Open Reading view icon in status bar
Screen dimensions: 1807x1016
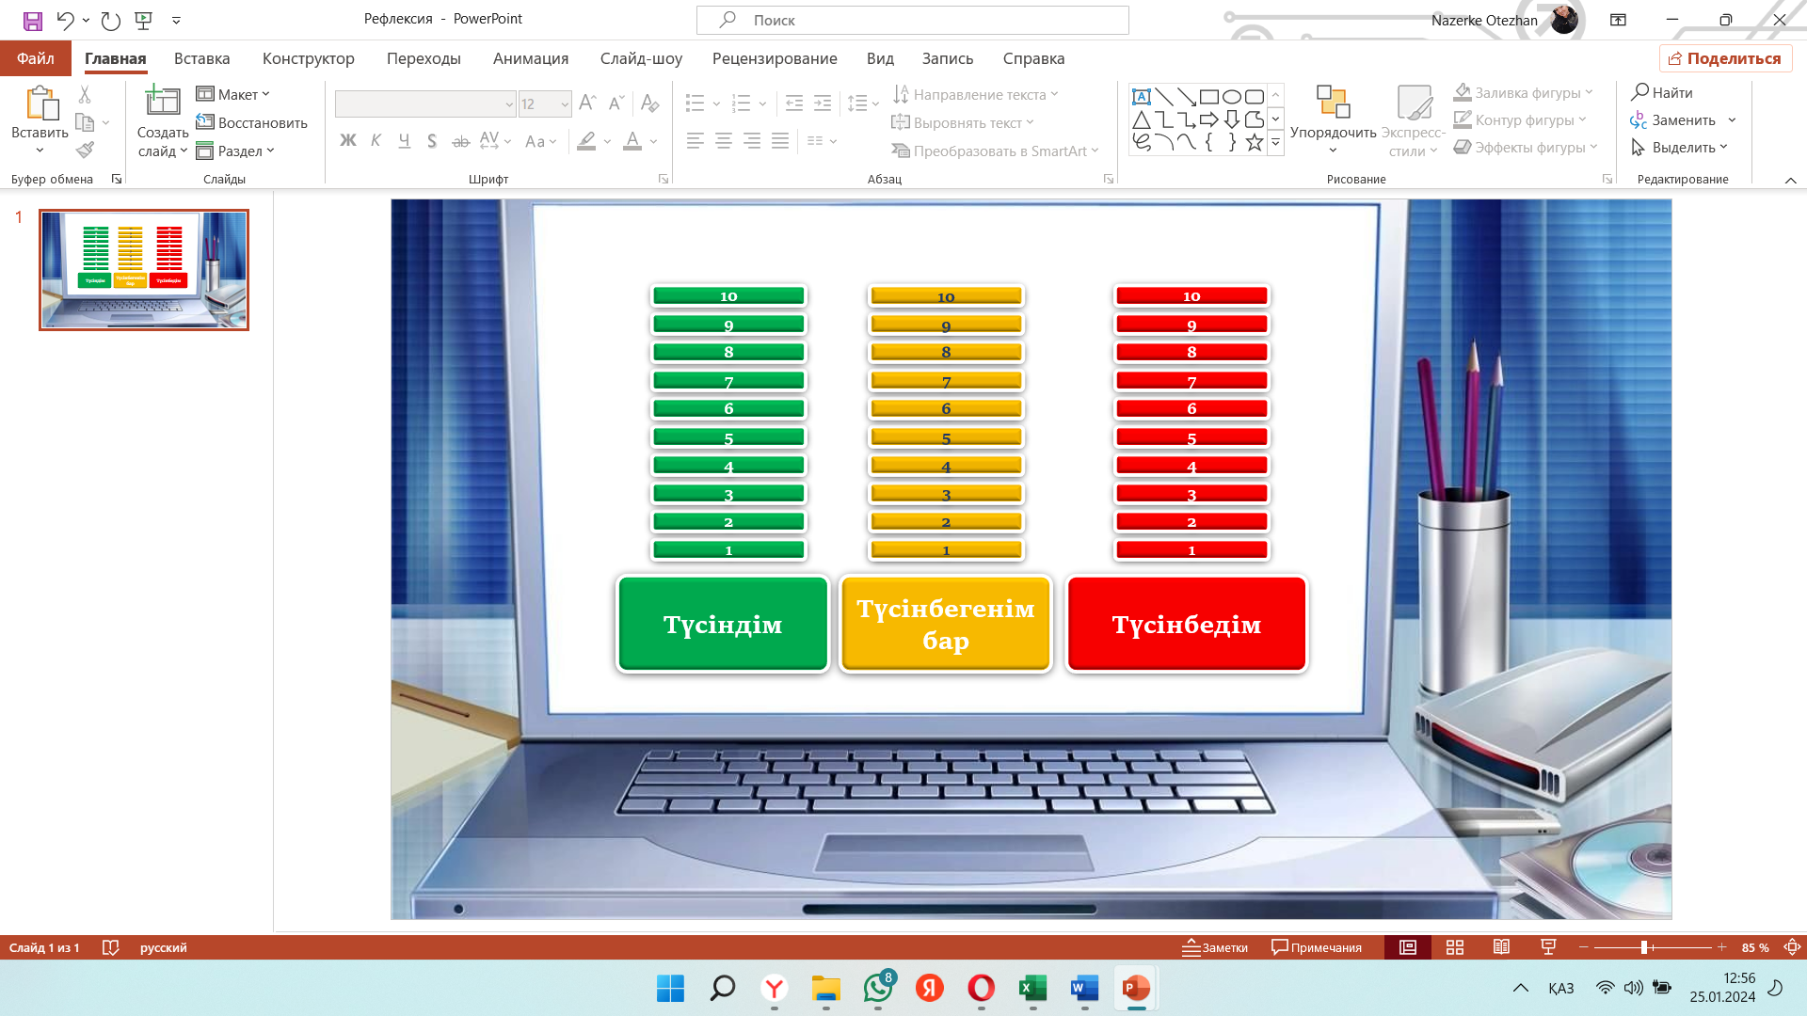(x=1501, y=947)
